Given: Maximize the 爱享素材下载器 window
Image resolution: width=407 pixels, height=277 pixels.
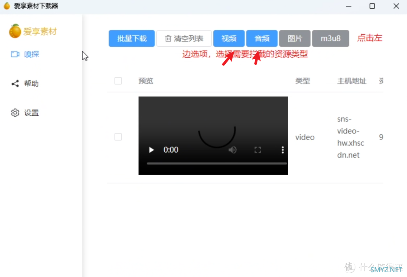Looking at the screenshot, I should point(372,6).
